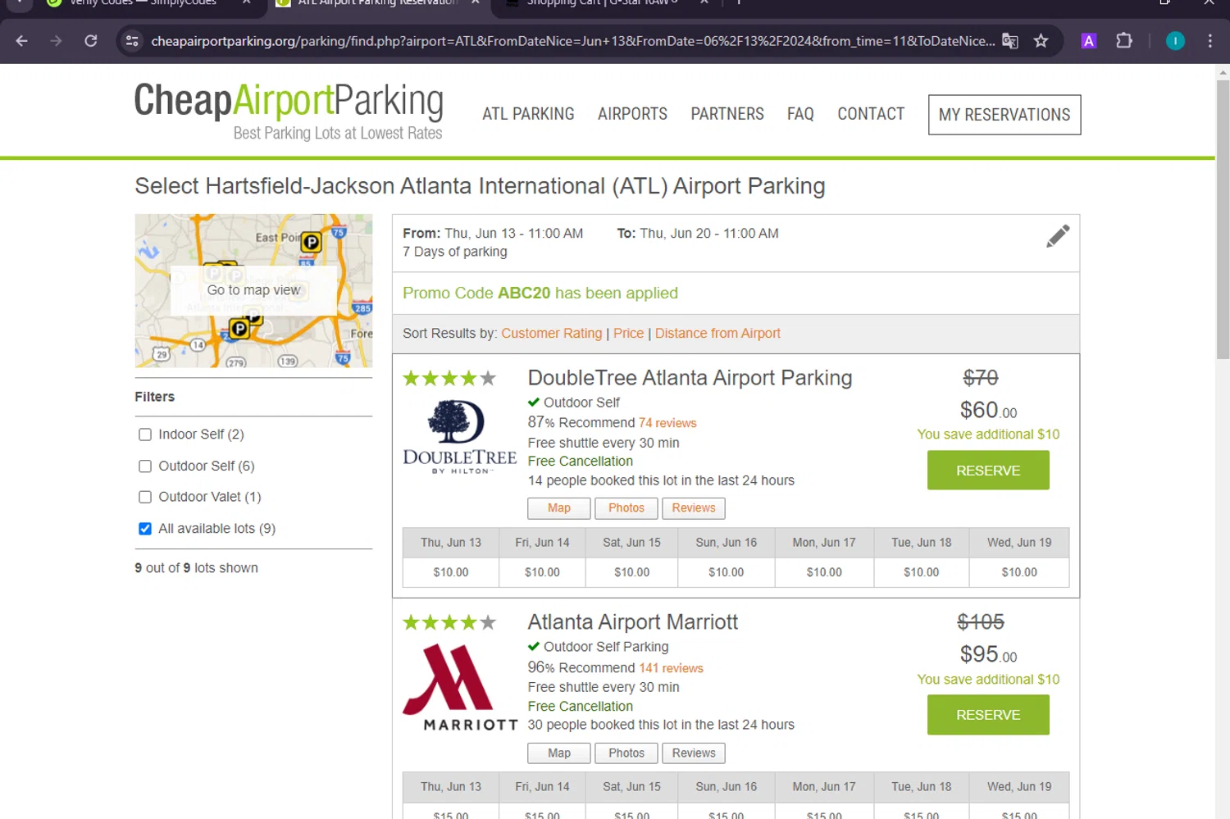The width and height of the screenshot is (1230, 819).
Task: Open PARTNERS menu item
Action: [x=727, y=114]
